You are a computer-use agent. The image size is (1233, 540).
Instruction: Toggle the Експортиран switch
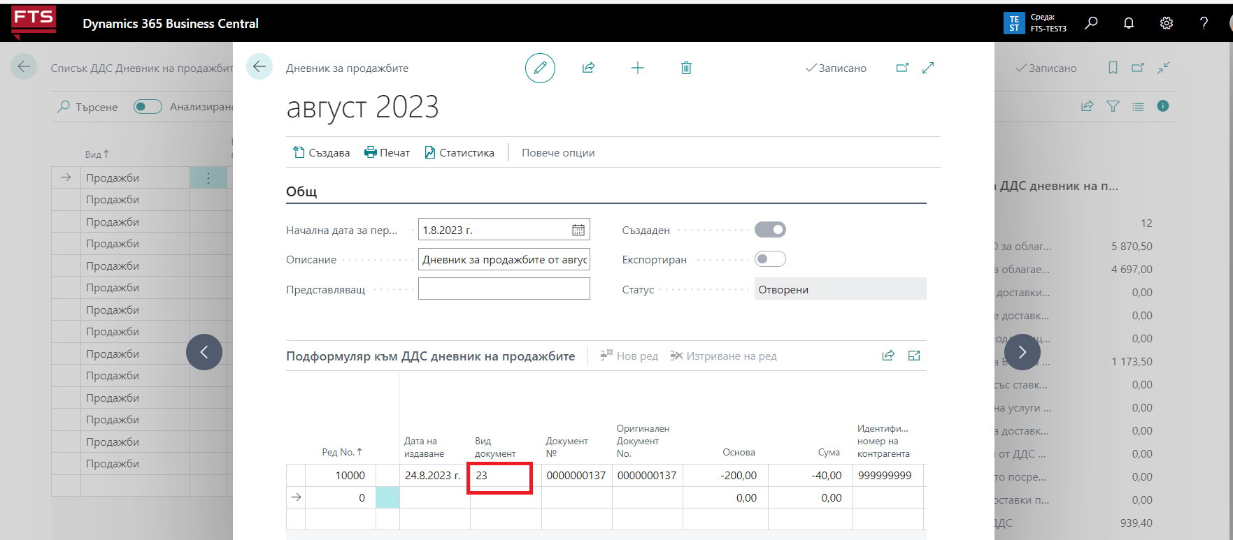(770, 259)
